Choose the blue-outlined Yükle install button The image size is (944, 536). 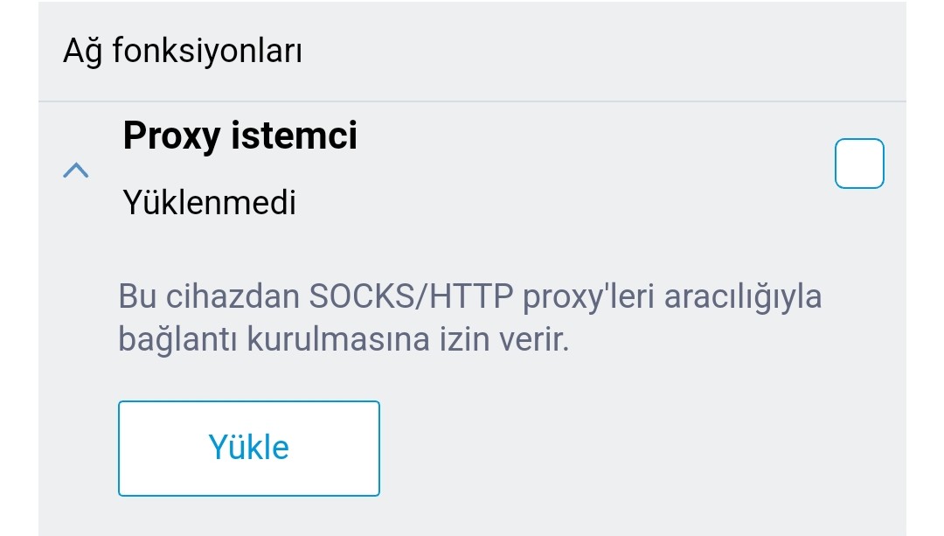[248, 448]
